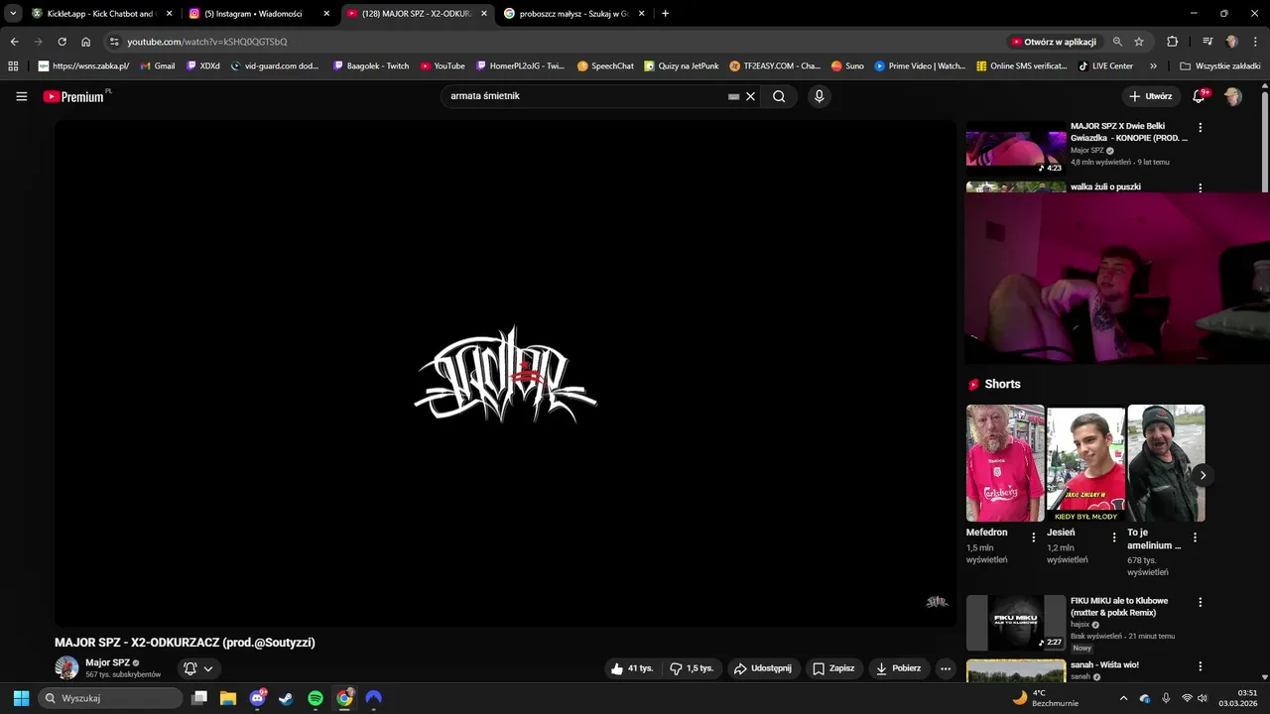Click the YouTube search input field

(585, 96)
